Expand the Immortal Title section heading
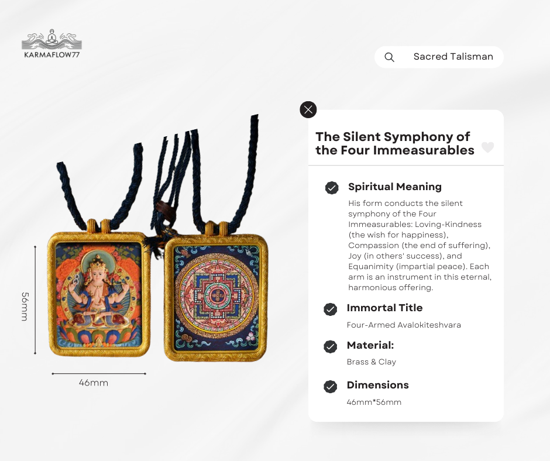 pos(384,308)
